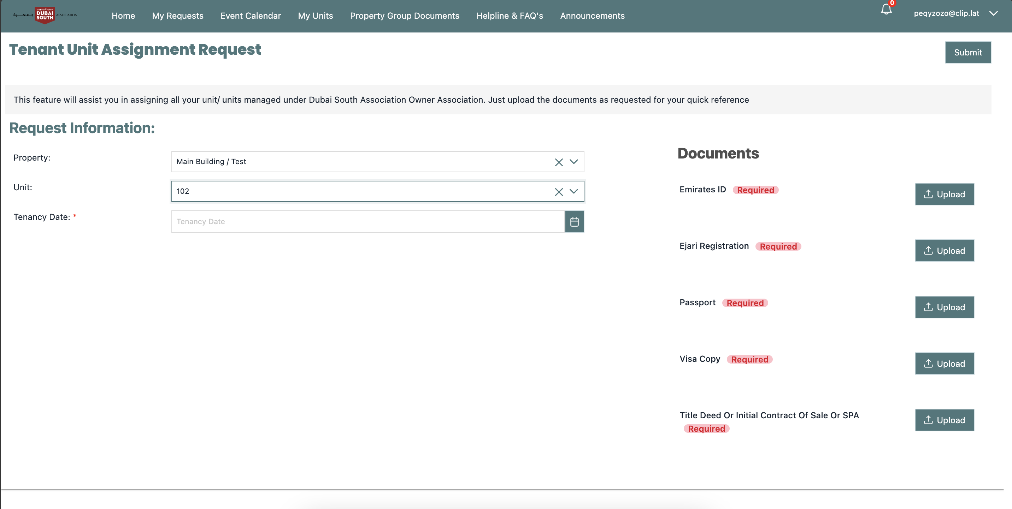This screenshot has height=509, width=1012.
Task: Click the notification bell icon
Action: tap(886, 10)
